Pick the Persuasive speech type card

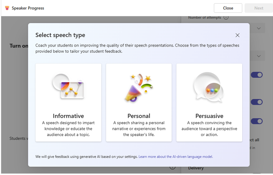click(x=209, y=102)
